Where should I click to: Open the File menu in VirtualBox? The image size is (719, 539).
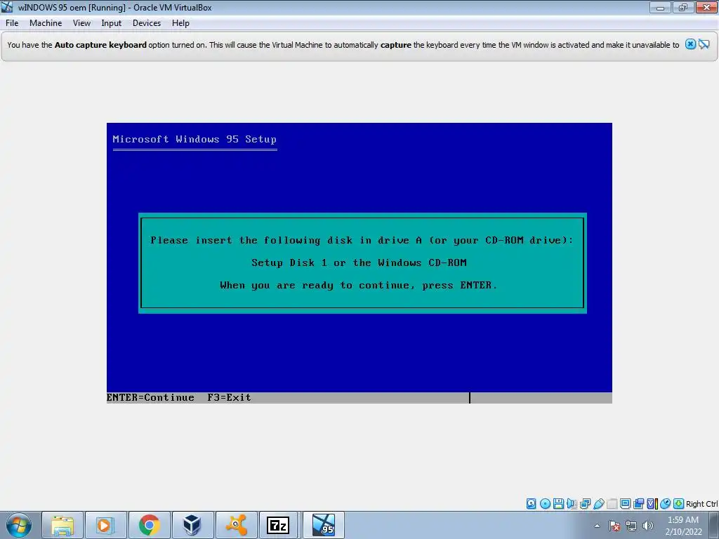coord(12,23)
